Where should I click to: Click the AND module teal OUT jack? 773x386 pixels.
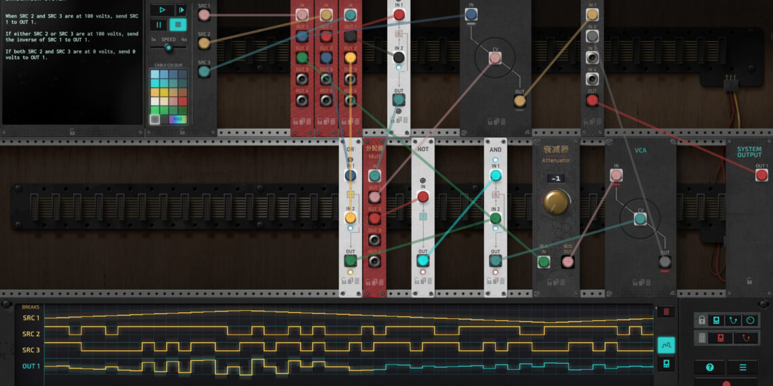(496, 261)
